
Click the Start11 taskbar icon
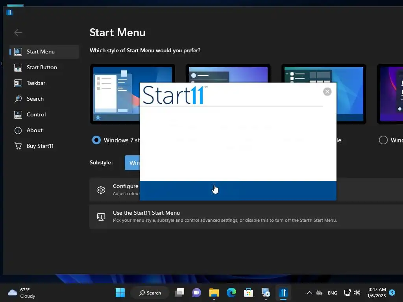pyautogui.click(x=283, y=293)
